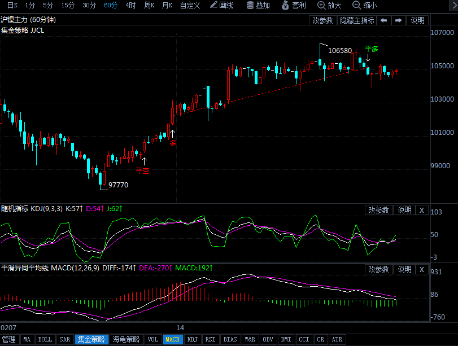Open the 自定义 custom period option
Screen dimensions: 458x346
click(190, 5)
